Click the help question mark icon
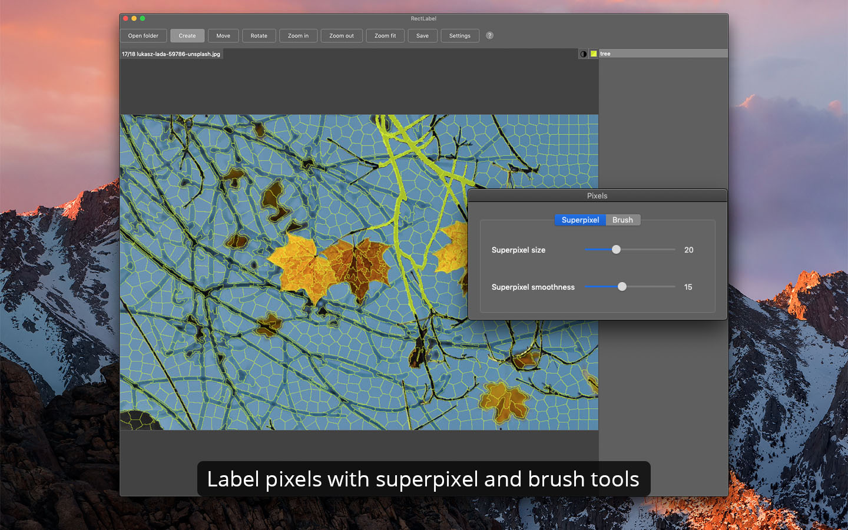This screenshot has width=848, height=530. coord(489,35)
